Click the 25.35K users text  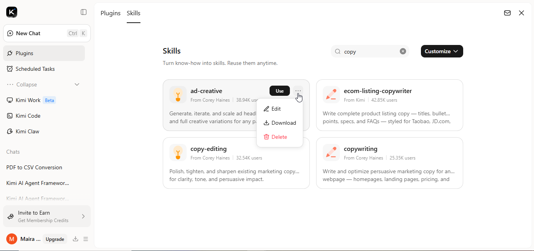point(403,158)
